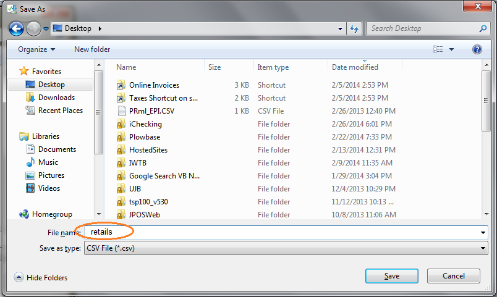This screenshot has width=497, height=297.
Task: Sort by the Size column header
Action: pos(215,67)
